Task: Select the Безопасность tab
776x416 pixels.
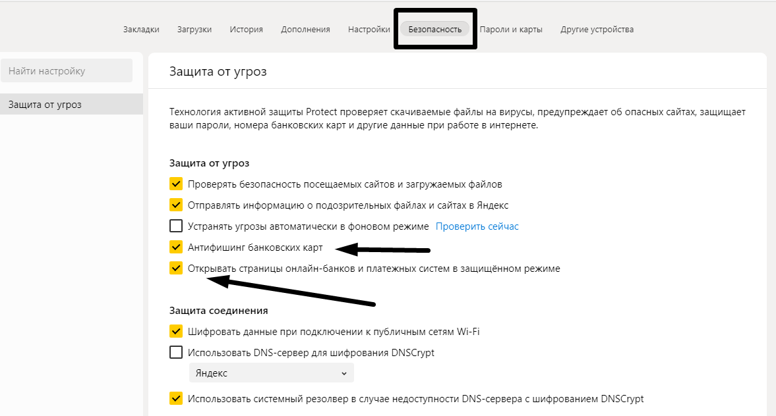Action: 435,29
